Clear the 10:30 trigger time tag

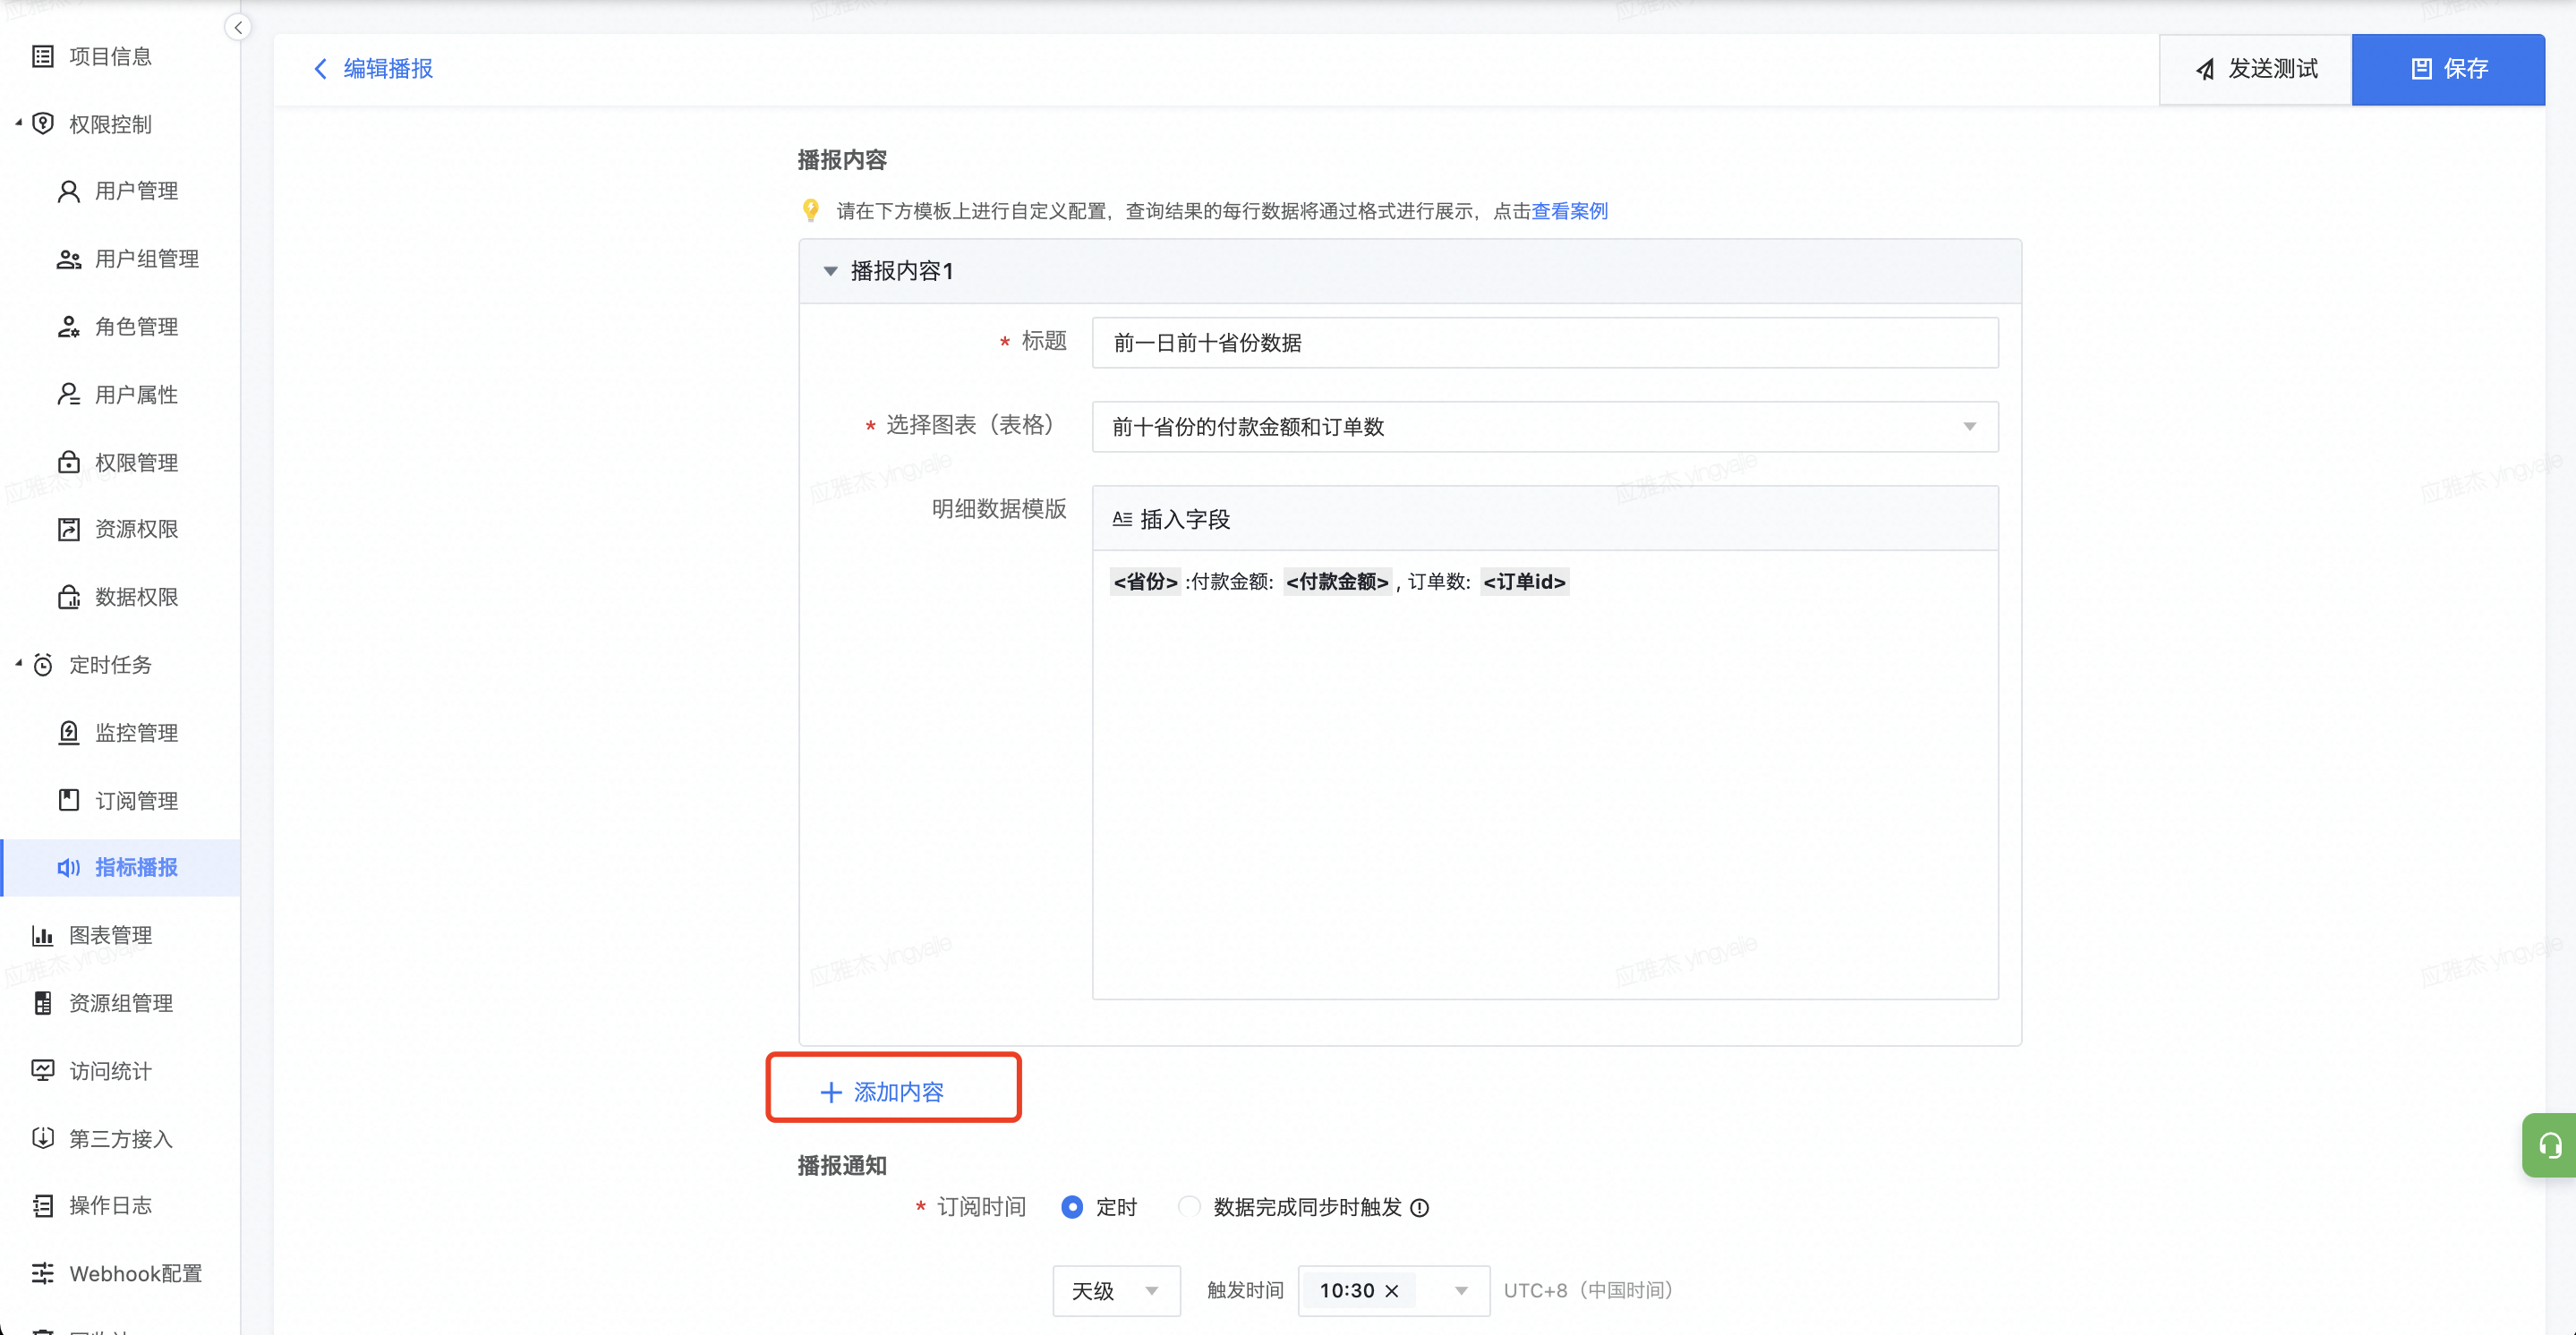click(1392, 1291)
